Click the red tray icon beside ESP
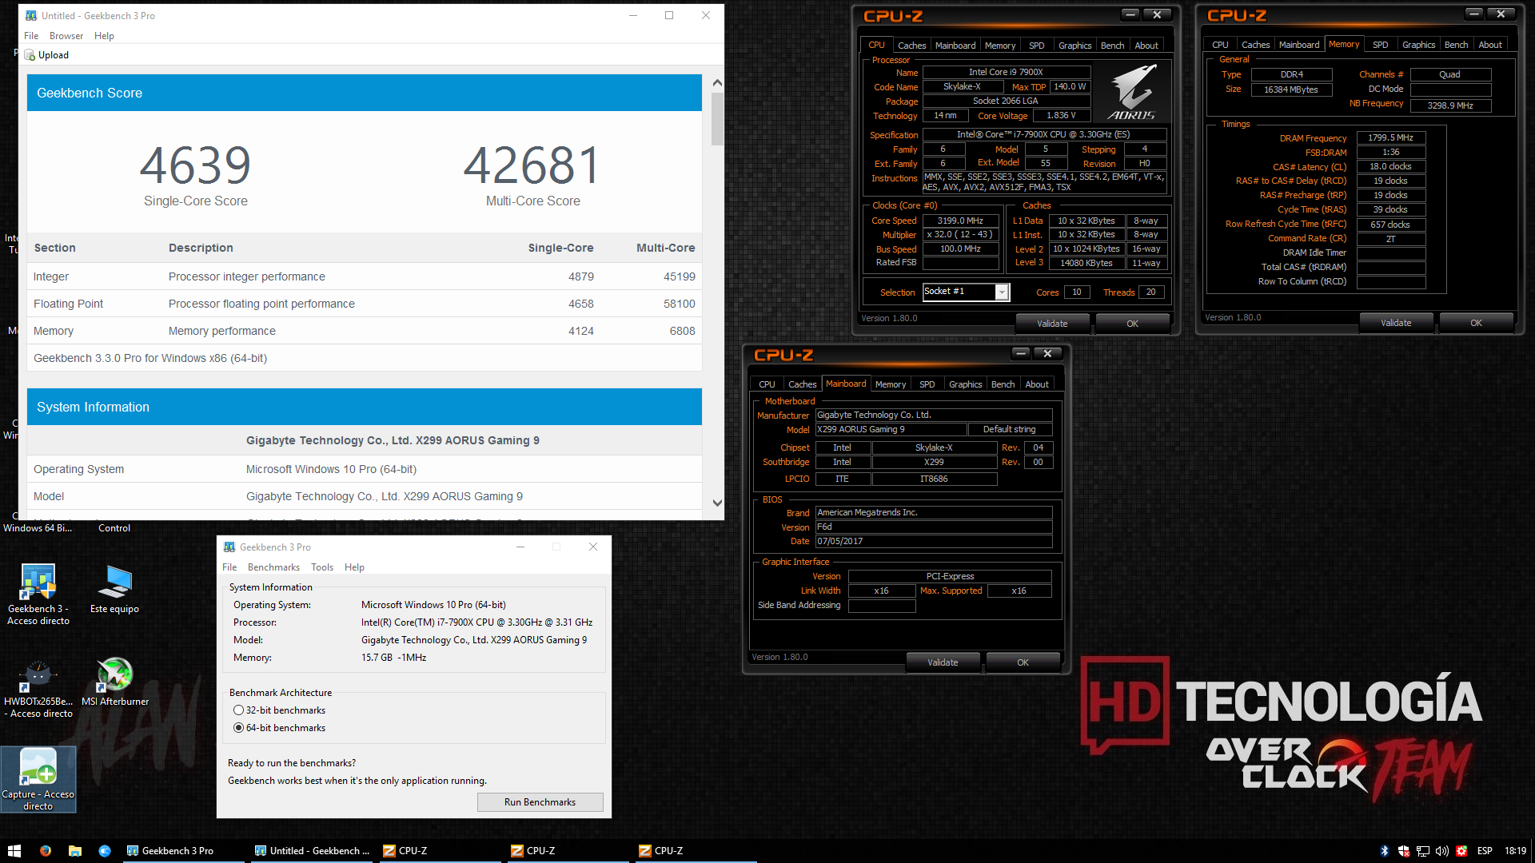Viewport: 1535px width, 863px height. coord(1461,851)
